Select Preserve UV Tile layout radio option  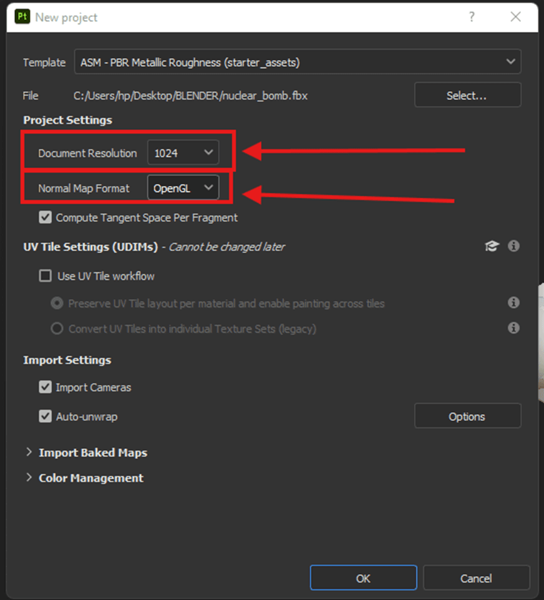[57, 303]
